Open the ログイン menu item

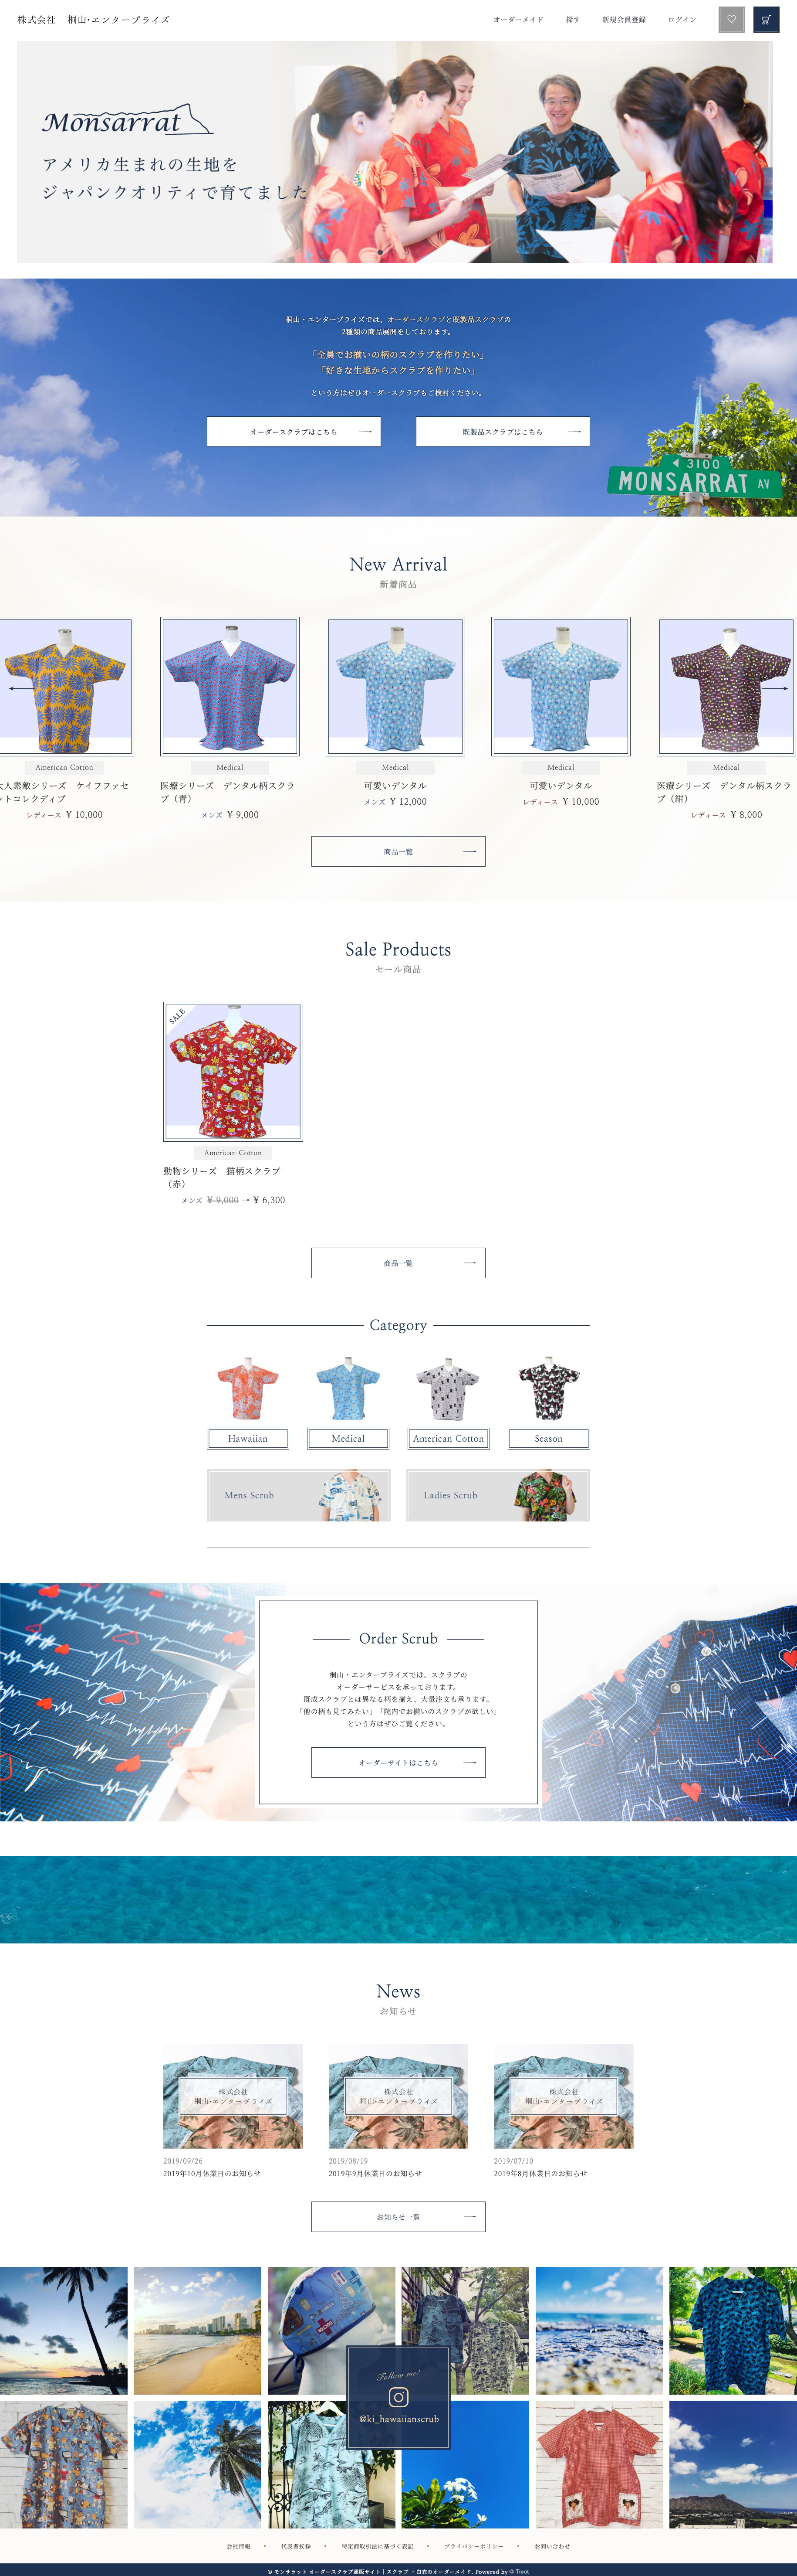click(682, 20)
